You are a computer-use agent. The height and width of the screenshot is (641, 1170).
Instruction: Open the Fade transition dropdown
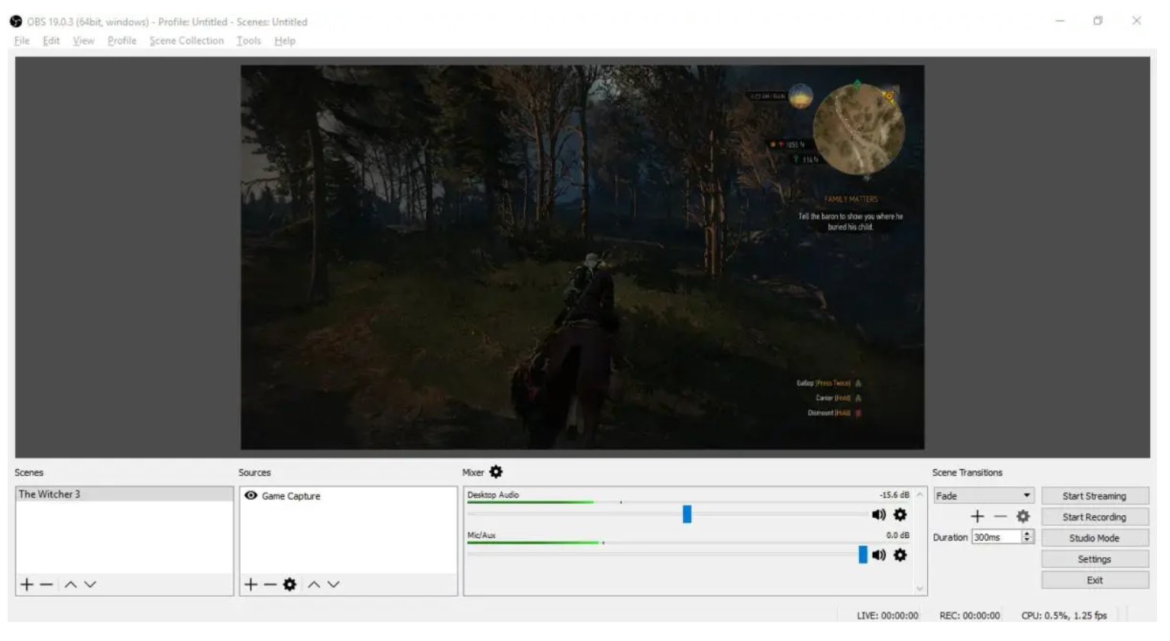click(984, 496)
